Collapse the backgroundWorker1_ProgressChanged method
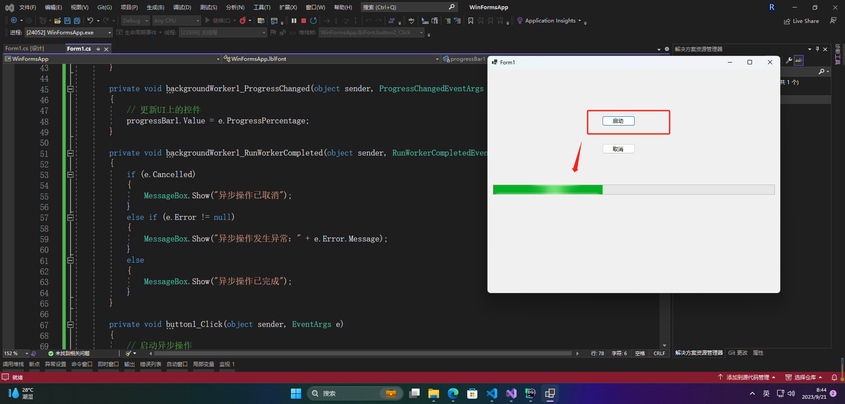Image resolution: width=845 pixels, height=404 pixels. tap(70, 89)
